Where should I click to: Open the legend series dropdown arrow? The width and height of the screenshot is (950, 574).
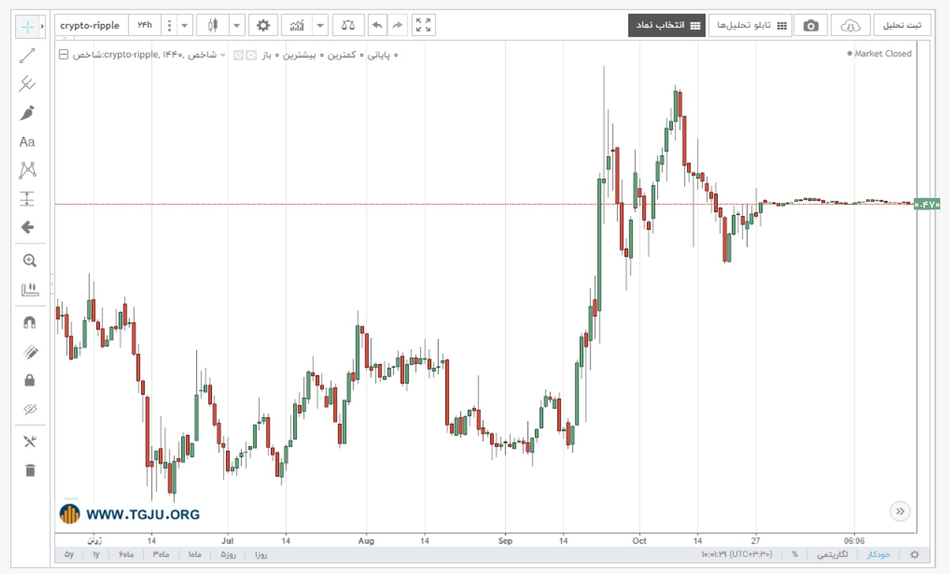coord(223,55)
